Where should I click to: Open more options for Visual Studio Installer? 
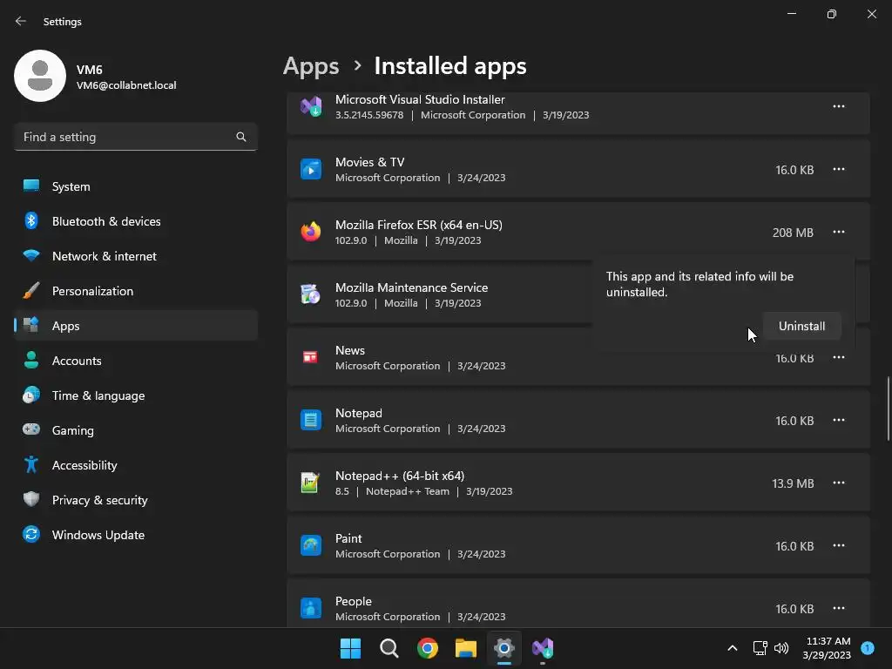click(839, 106)
